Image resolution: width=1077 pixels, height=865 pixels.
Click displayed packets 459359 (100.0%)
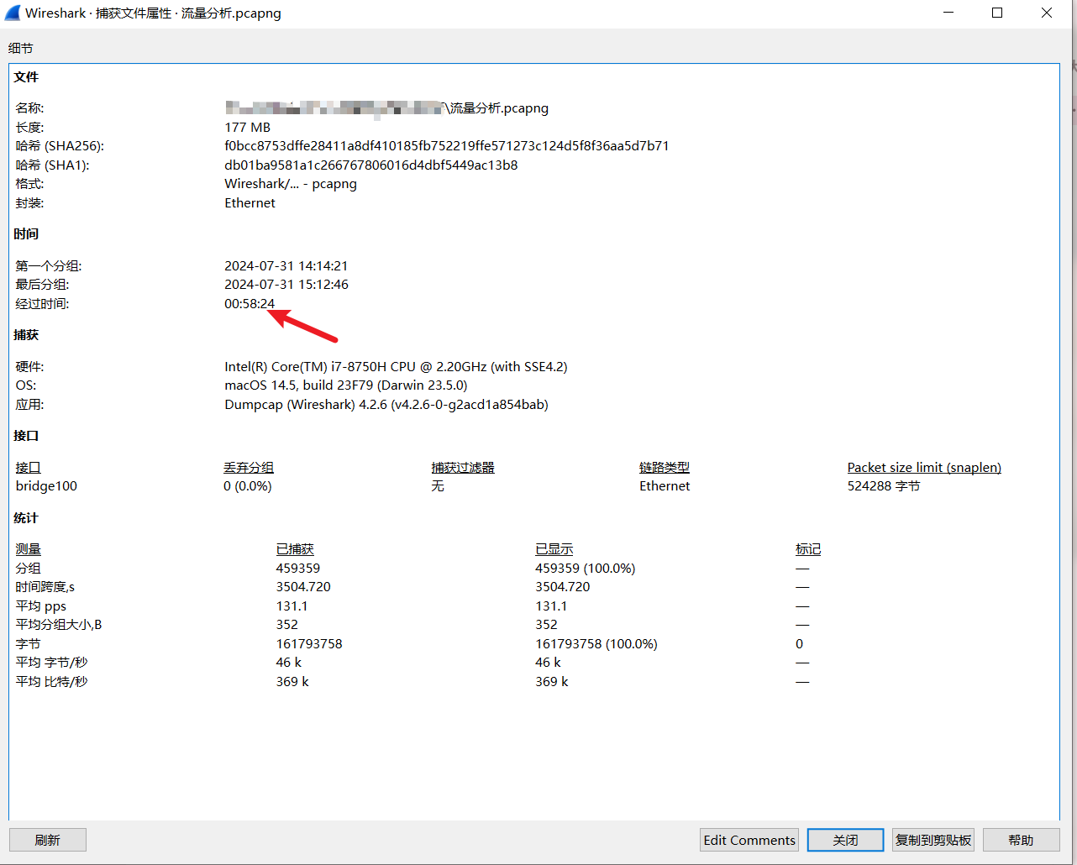pos(586,569)
